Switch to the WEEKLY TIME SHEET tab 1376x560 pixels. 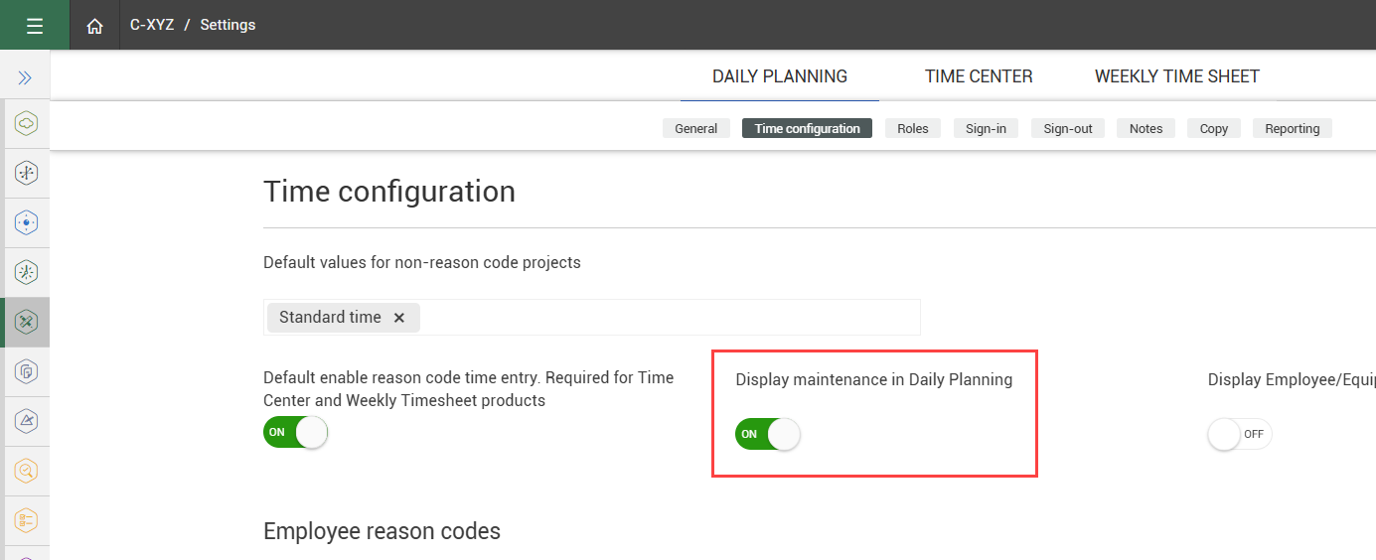point(1176,76)
